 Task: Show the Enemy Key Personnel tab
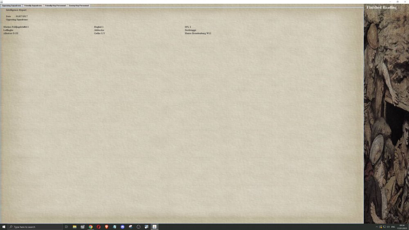point(79,5)
